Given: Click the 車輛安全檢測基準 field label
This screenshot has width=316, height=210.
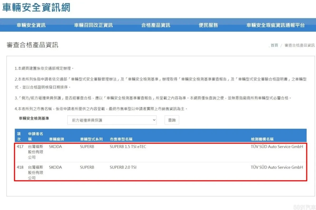Looking at the screenshot, I should click(34, 118).
